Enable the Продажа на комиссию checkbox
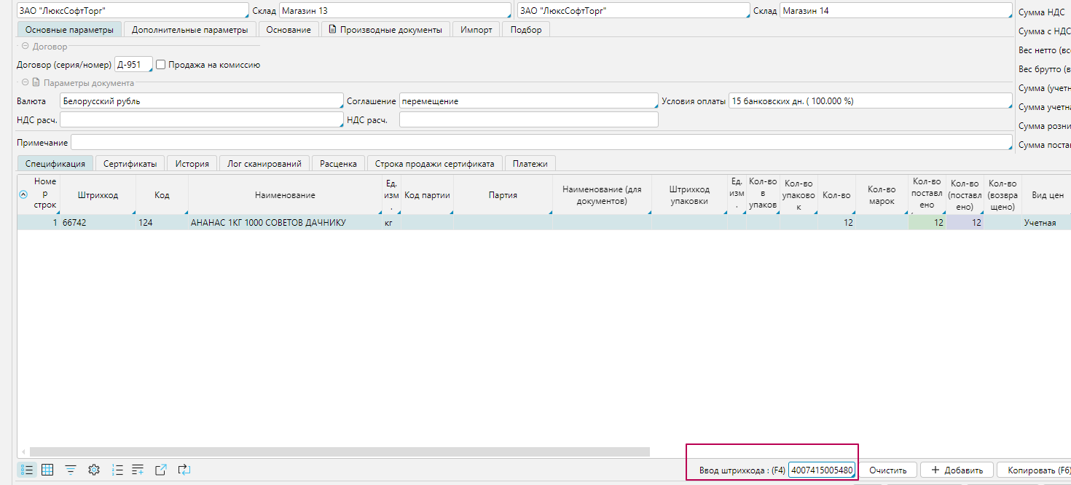The height and width of the screenshot is (485, 1071). pyautogui.click(x=161, y=65)
